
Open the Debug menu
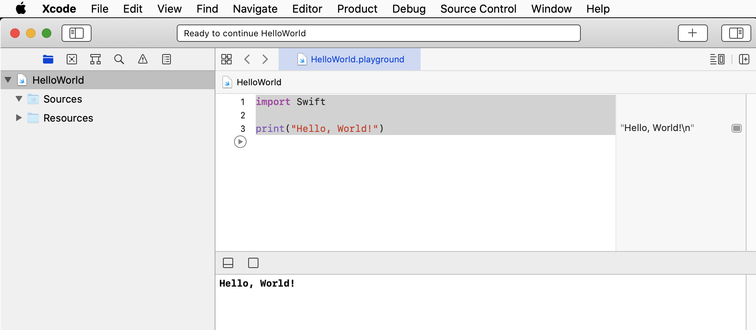pos(409,9)
